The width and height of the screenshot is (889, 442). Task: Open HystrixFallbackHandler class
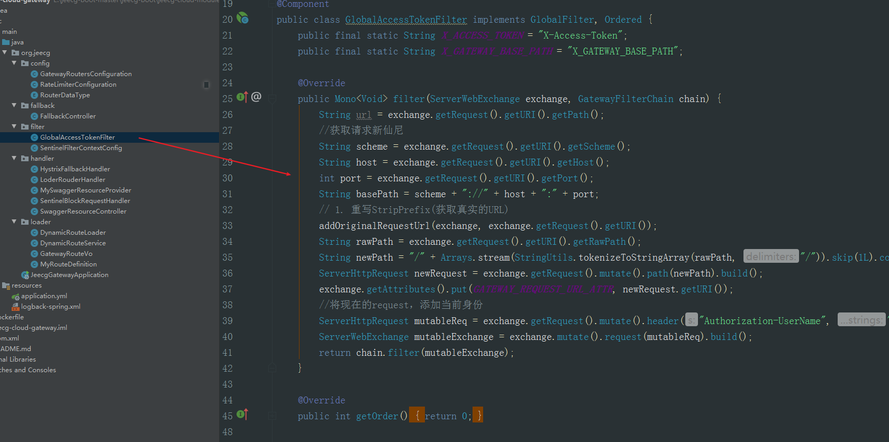(x=75, y=169)
